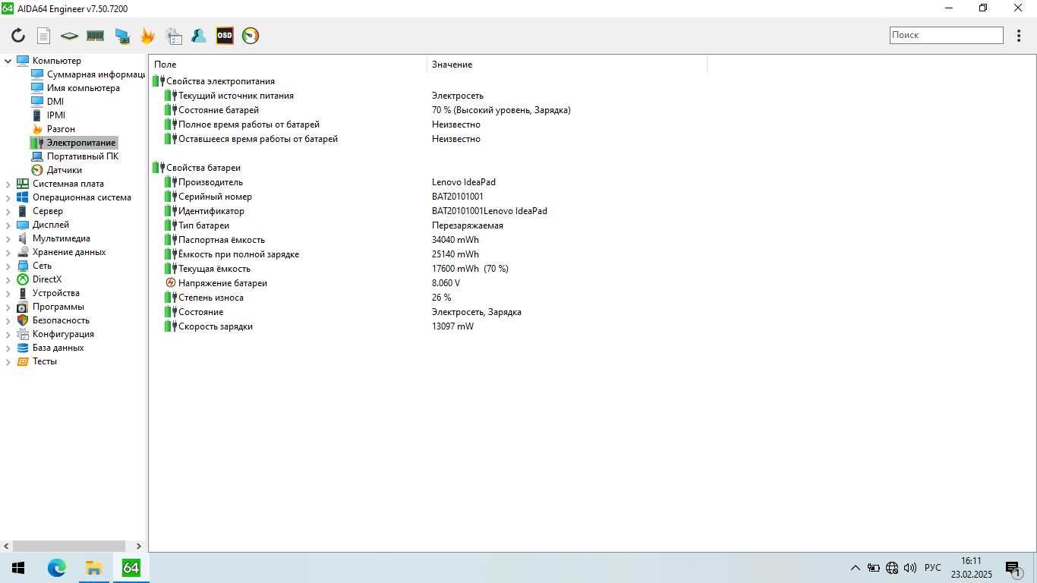The height and width of the screenshot is (583, 1037).
Task: Expand the Сервер tree node
Action: pyautogui.click(x=8, y=211)
